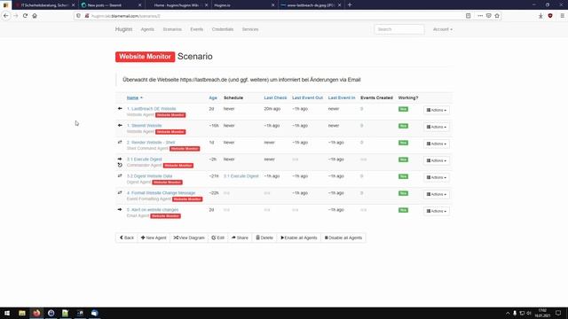Open Actions dropdown for 3.1 Execute Digest
The width and height of the screenshot is (568, 319).
click(437, 160)
